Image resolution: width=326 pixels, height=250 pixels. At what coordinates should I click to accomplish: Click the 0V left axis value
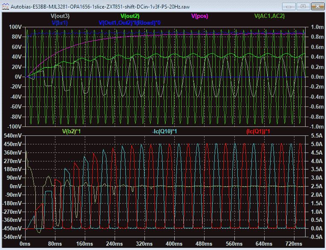(x=18, y=77)
